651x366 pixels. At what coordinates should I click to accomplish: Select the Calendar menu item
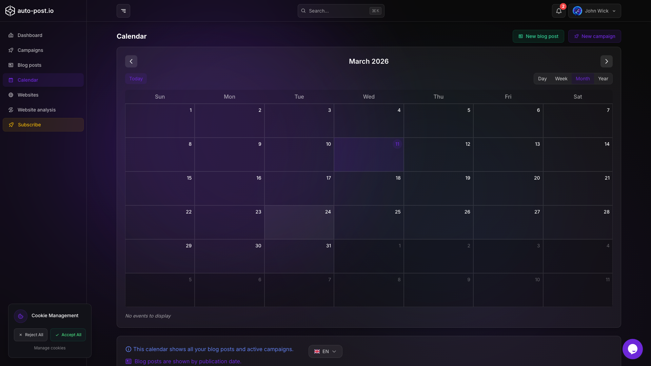27,80
